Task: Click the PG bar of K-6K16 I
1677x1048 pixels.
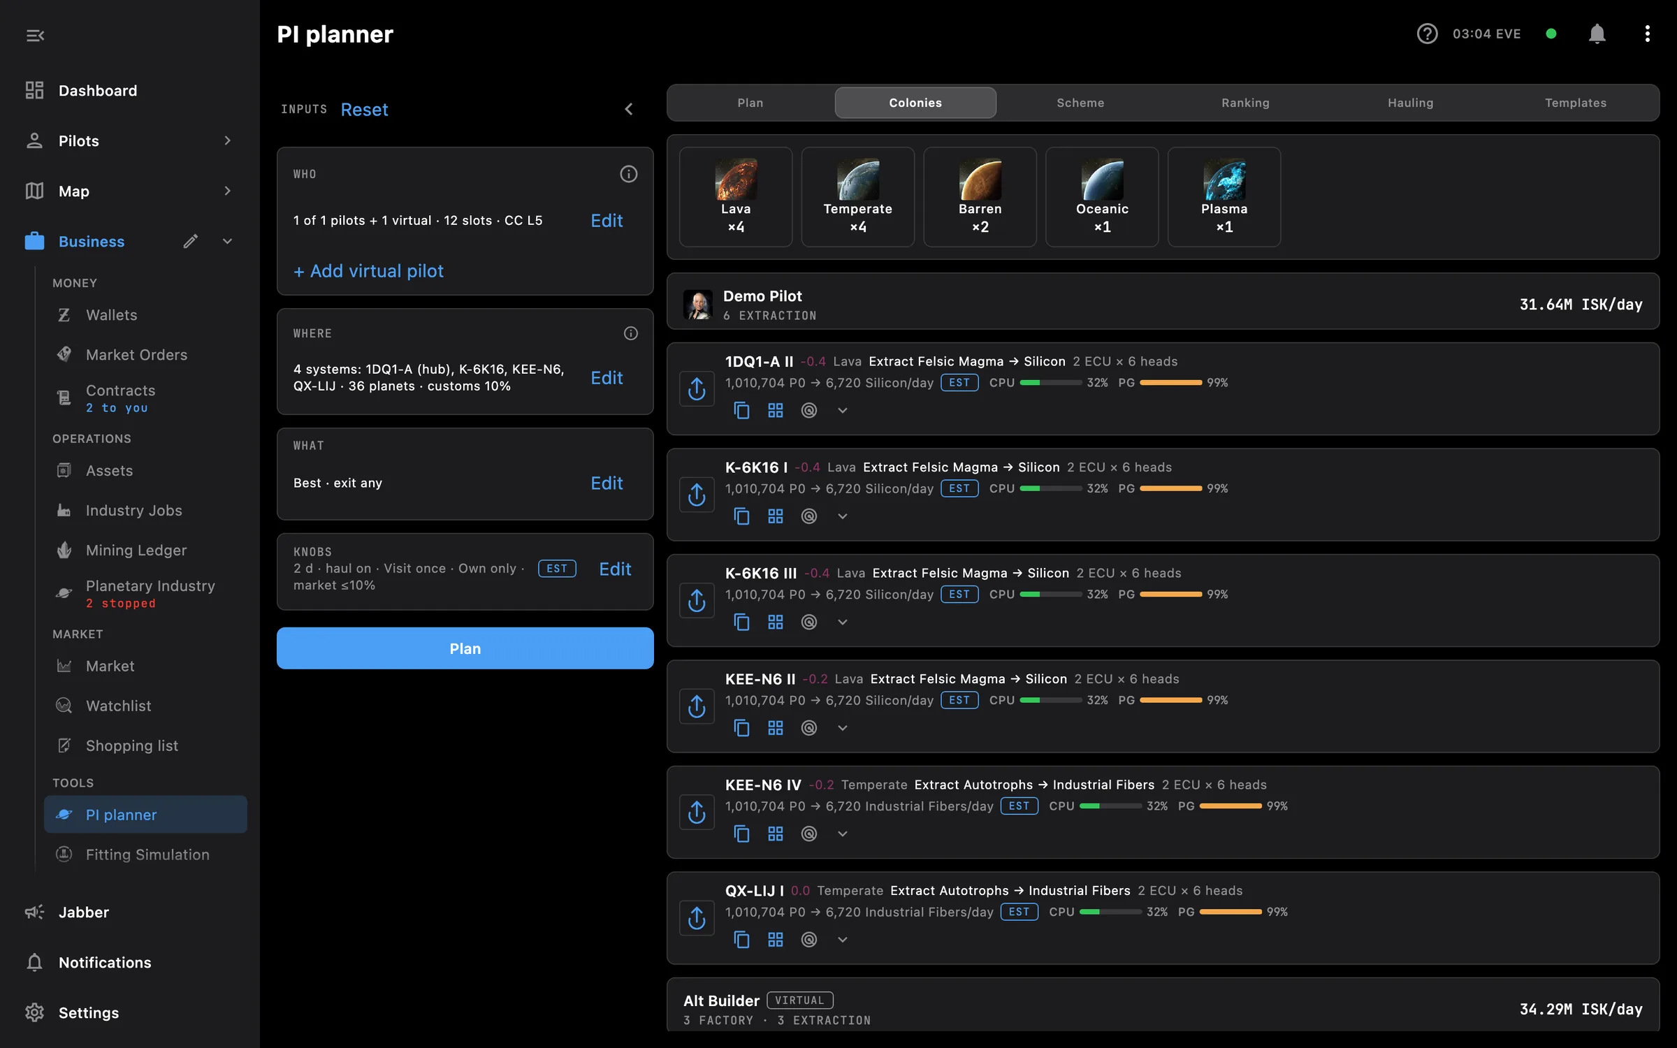Action: pyautogui.click(x=1170, y=488)
